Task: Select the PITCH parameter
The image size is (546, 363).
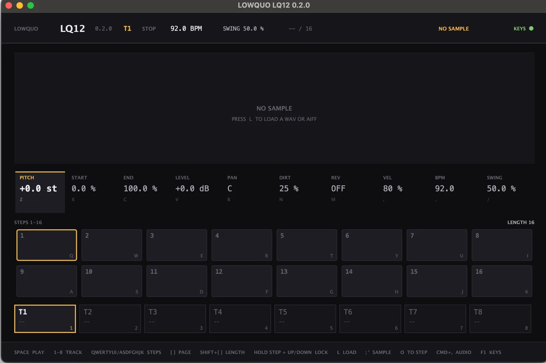Action: pos(40,192)
